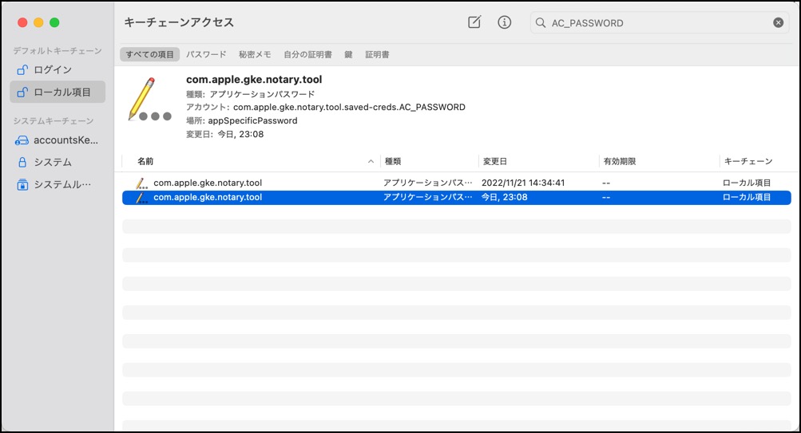Click the green zoom window button
Screen dimensions: 801x433
(x=54, y=22)
